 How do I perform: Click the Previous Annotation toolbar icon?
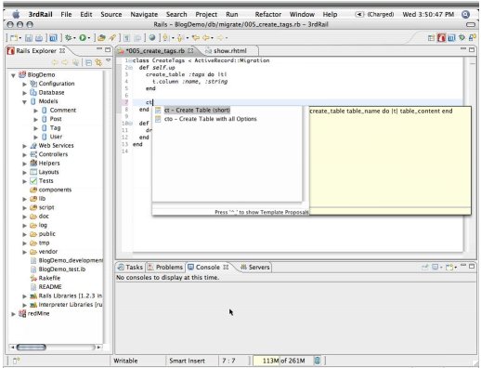(x=180, y=38)
